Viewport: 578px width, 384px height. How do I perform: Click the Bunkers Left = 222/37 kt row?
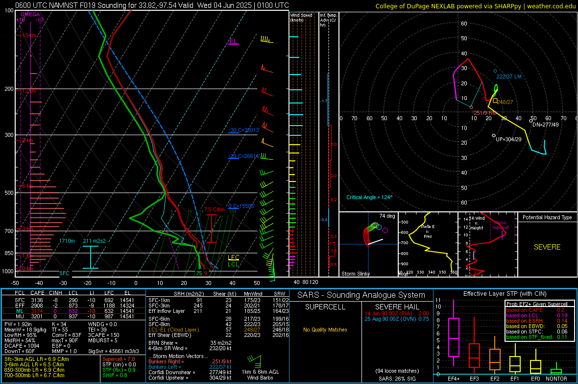pyautogui.click(x=190, y=367)
